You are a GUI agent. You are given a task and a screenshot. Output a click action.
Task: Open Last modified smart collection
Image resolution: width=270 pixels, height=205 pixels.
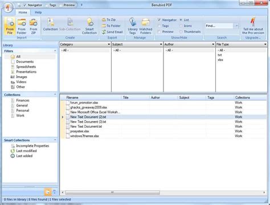(24, 151)
